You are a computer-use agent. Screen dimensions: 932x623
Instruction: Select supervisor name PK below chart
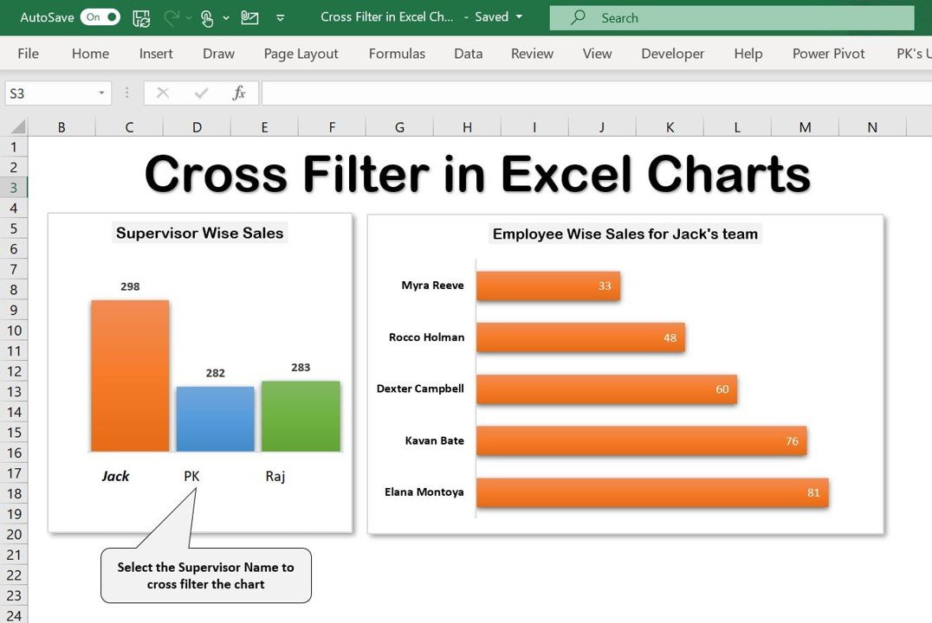tap(191, 476)
